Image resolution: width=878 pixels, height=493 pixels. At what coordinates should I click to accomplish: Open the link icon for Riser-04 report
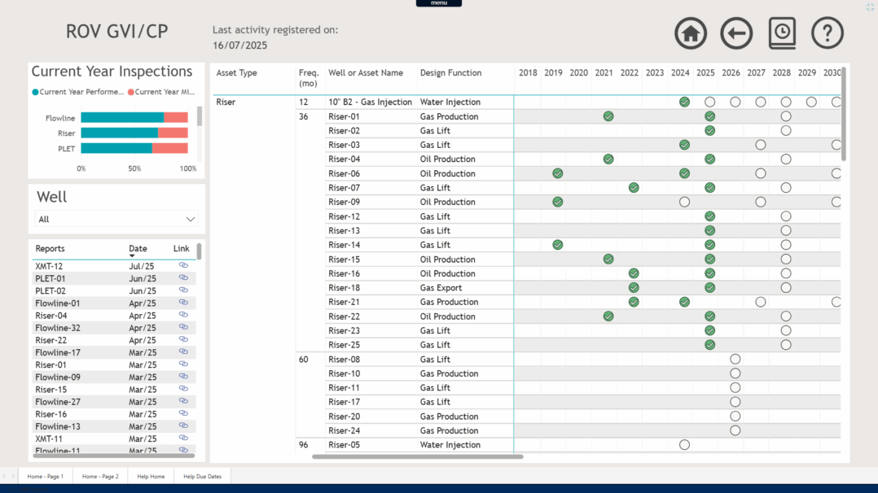pyautogui.click(x=183, y=316)
